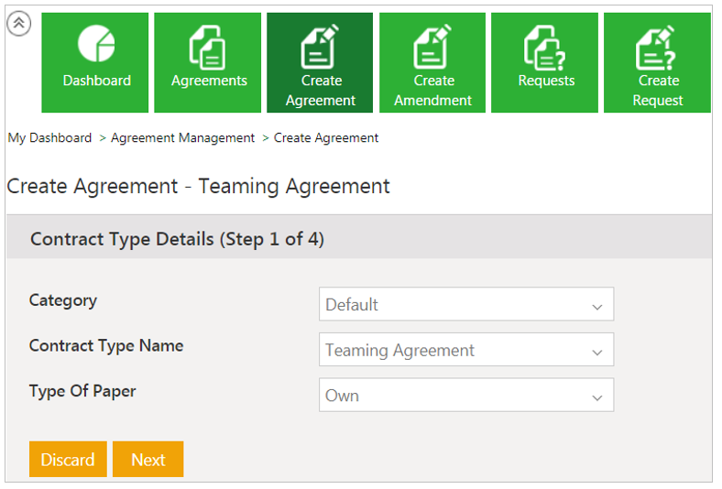Select the Requests tile label

[546, 81]
